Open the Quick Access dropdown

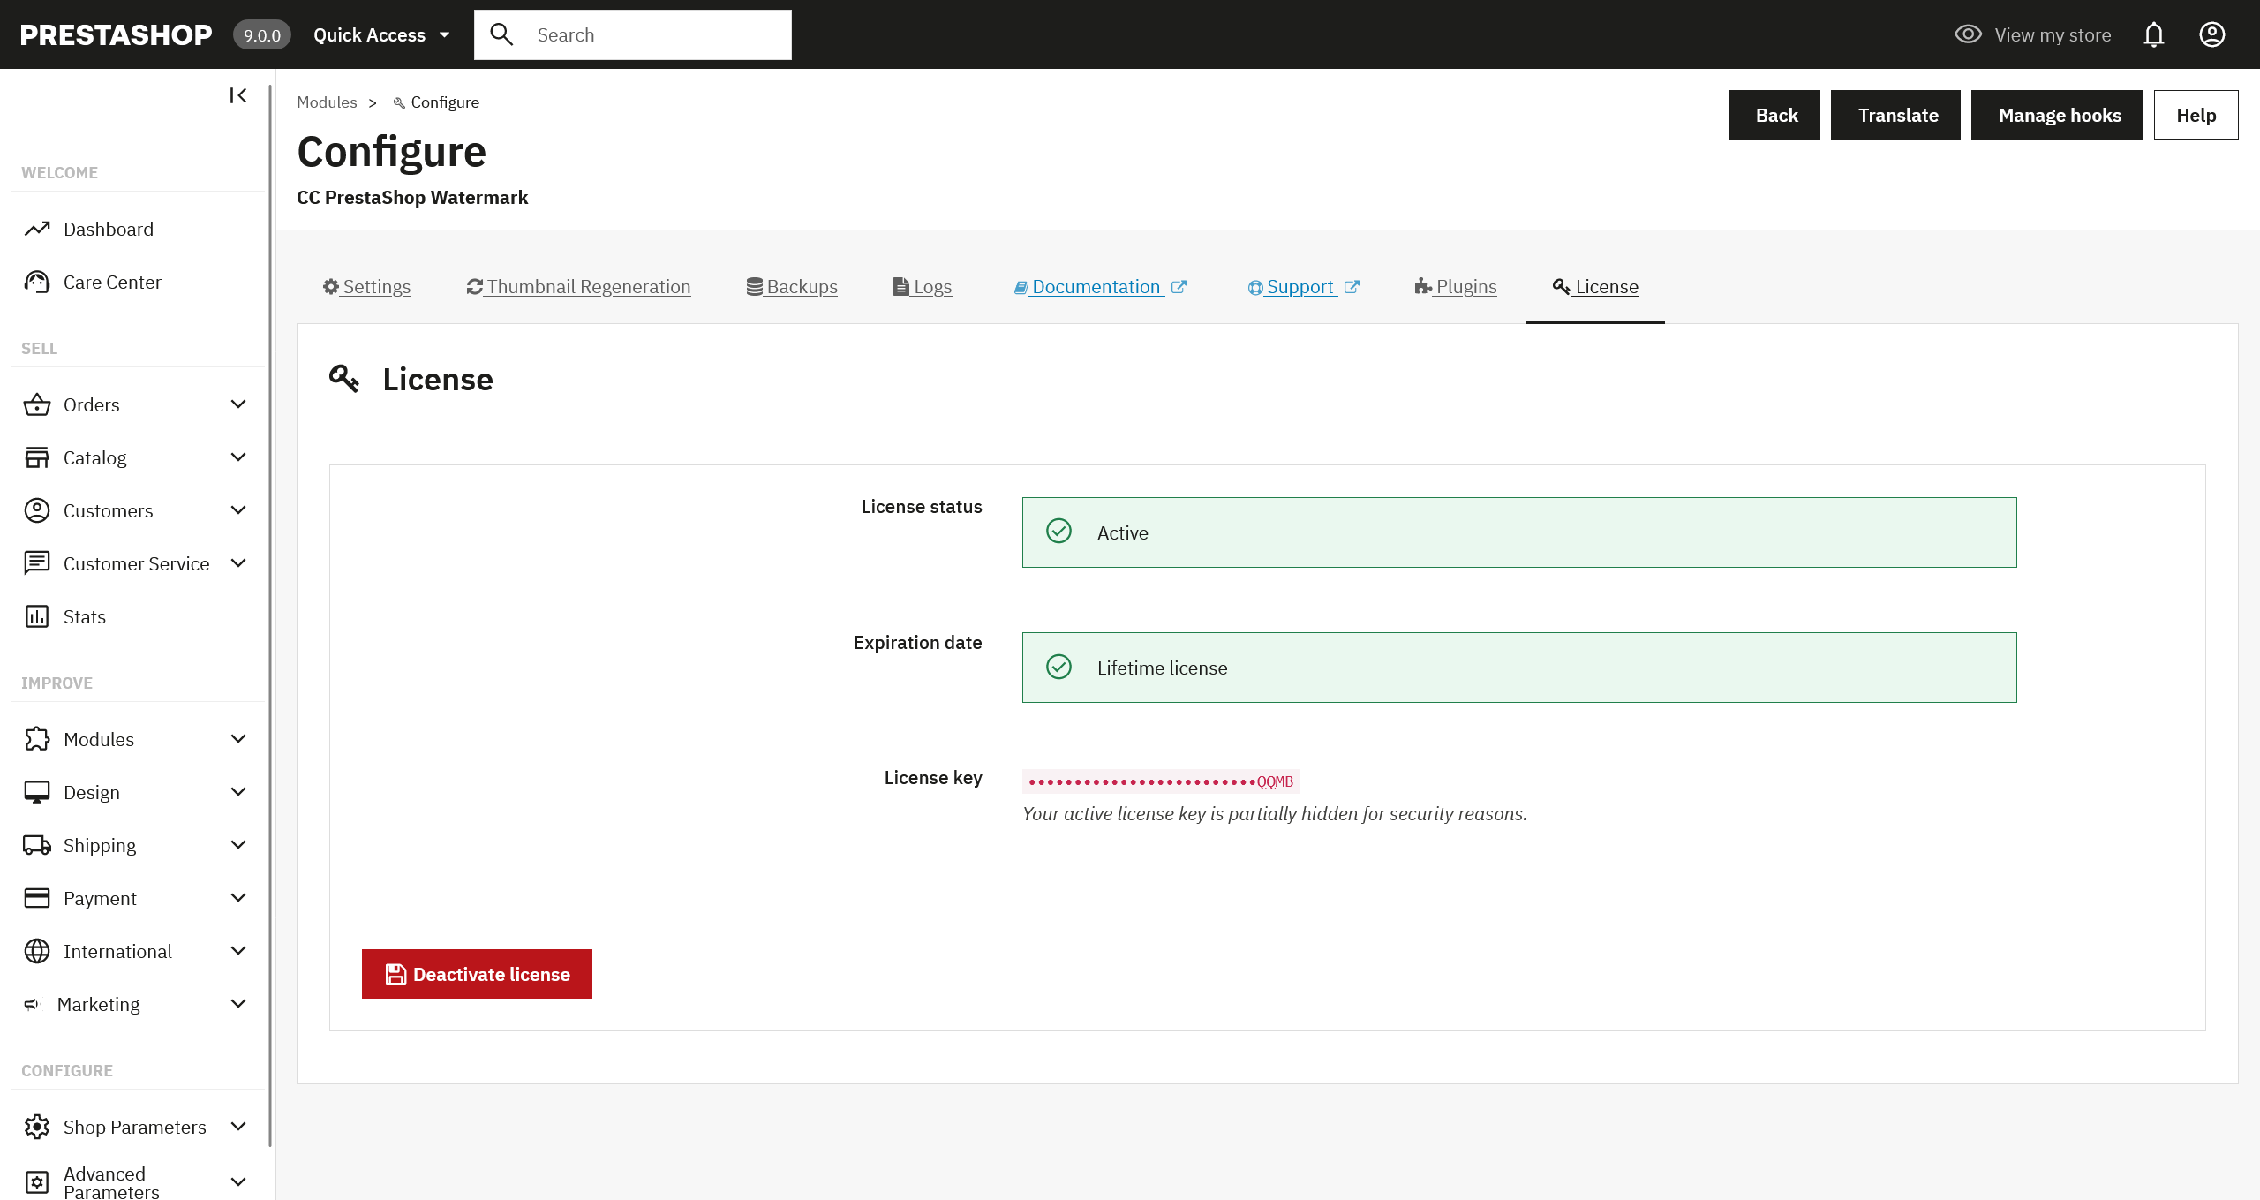coord(381,35)
